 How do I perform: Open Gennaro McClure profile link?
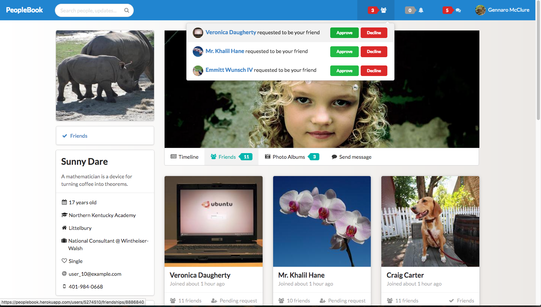[509, 10]
